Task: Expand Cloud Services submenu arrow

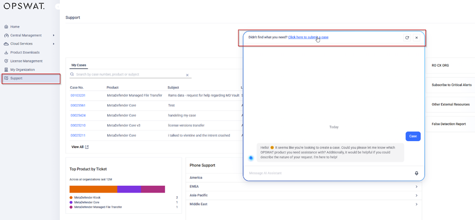Action: point(54,44)
